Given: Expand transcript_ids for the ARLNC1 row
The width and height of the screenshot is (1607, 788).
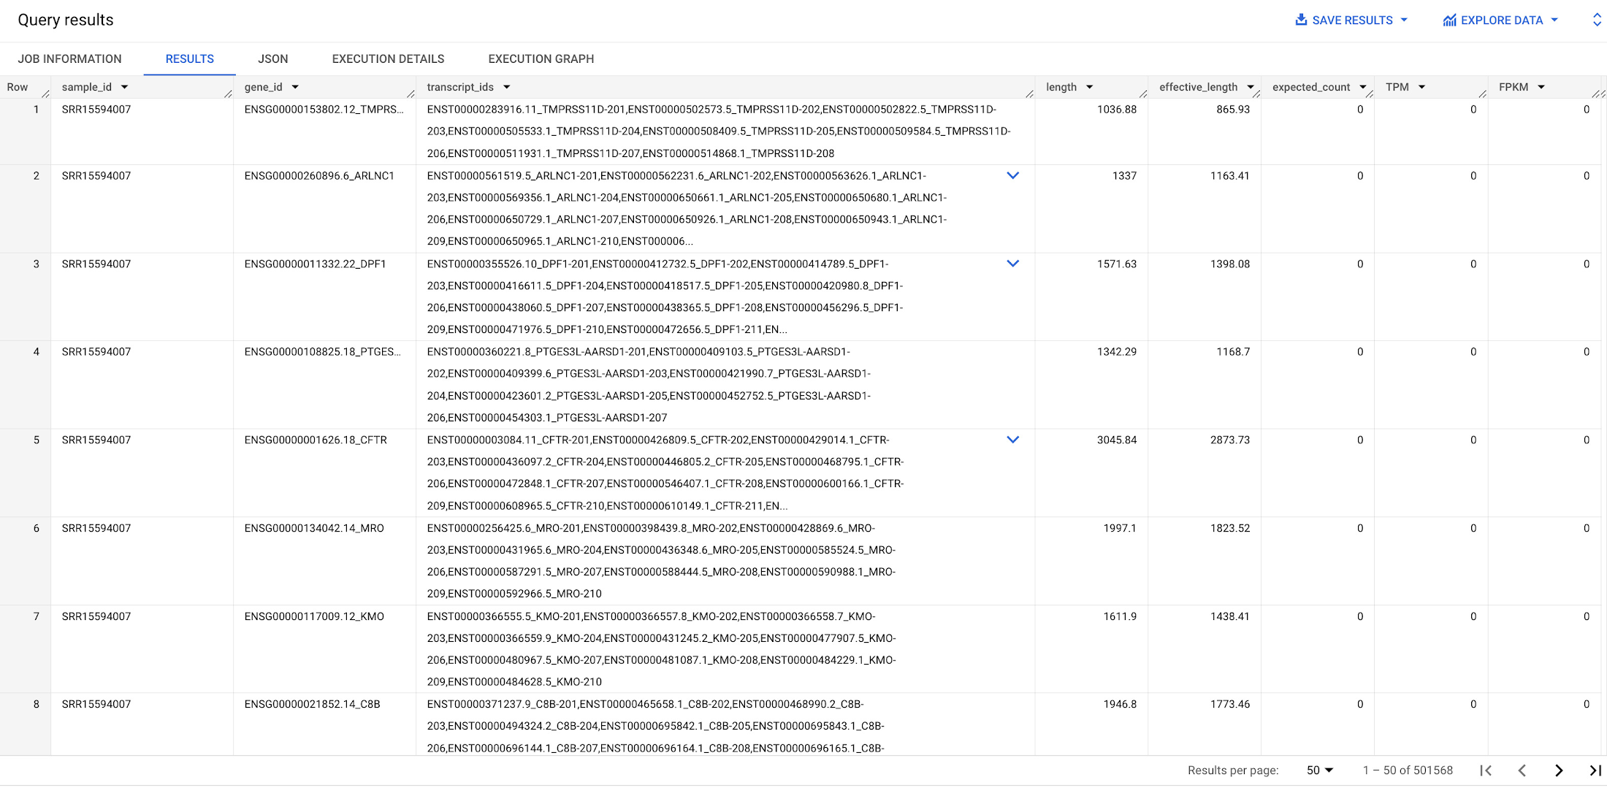Looking at the screenshot, I should click(x=1013, y=175).
